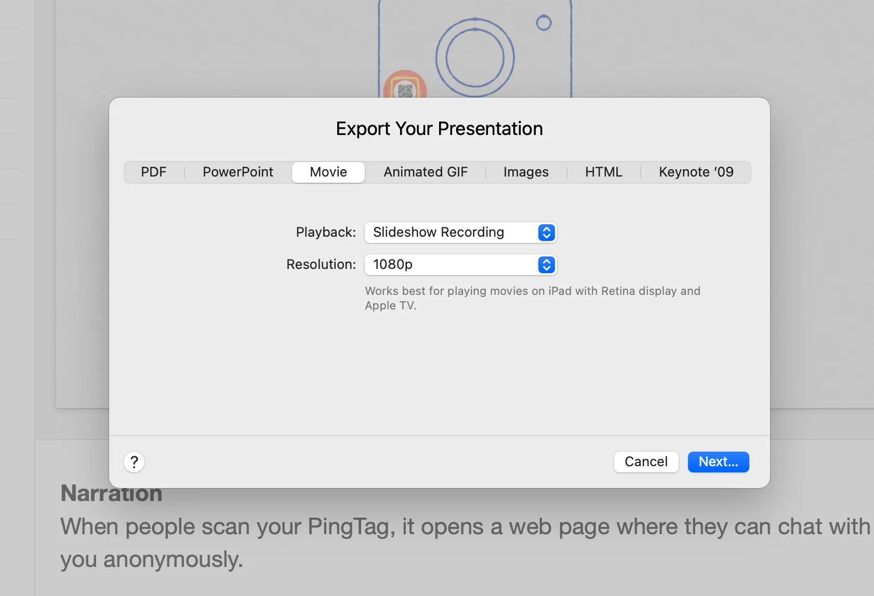Viewport: 874px width, 596px height.
Task: Click the PingTag narration note text
Action: click(x=465, y=543)
